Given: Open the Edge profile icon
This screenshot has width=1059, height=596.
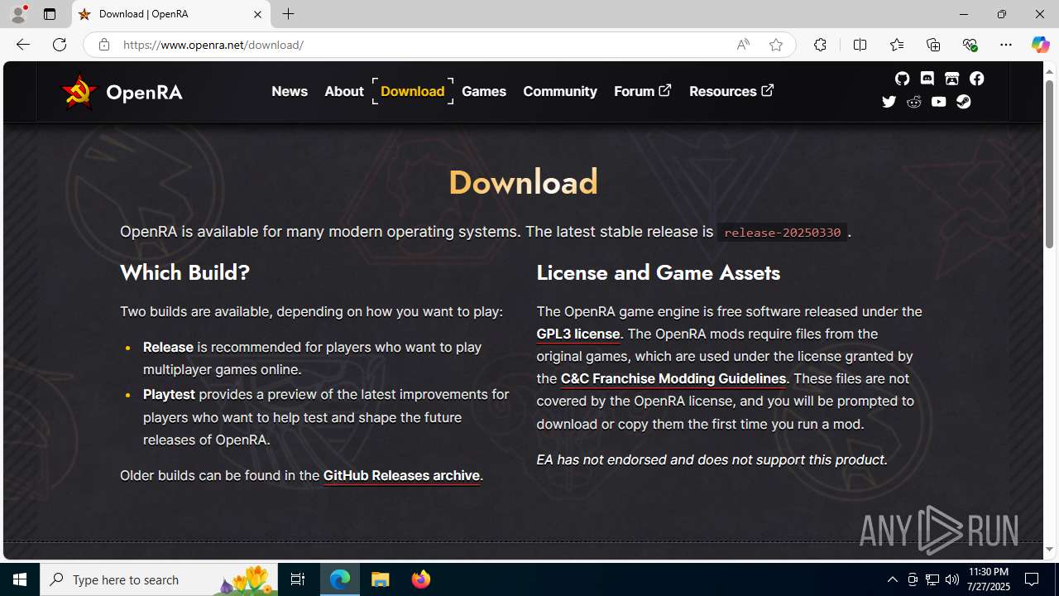Looking at the screenshot, I should [x=18, y=14].
